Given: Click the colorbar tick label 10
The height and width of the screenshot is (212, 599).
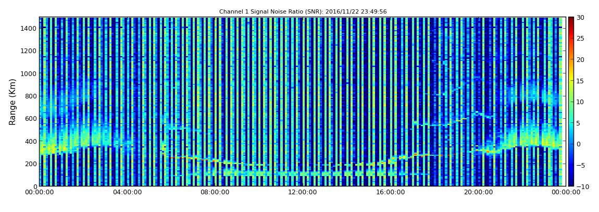Looking at the screenshot, I should (x=580, y=102).
